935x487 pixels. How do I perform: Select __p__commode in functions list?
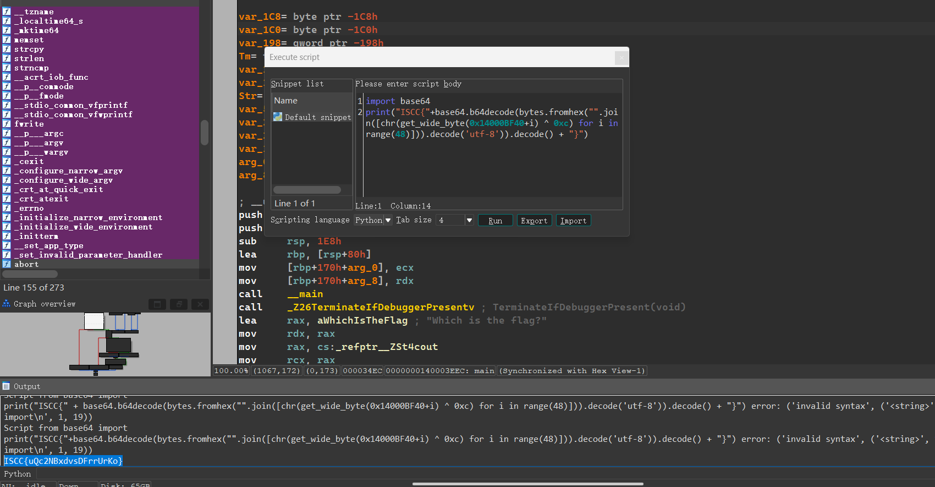click(43, 86)
